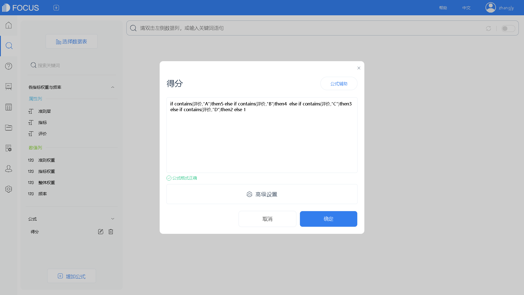The height and width of the screenshot is (295, 524).
Task: Open the folder resources sidebar icon
Action: (x=9, y=128)
